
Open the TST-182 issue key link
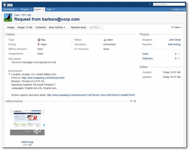point(26,15)
